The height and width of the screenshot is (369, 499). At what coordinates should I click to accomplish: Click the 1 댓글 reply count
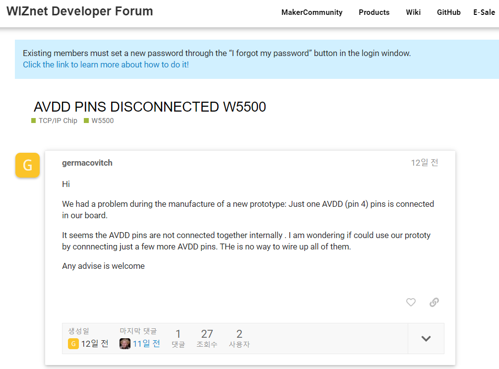[x=178, y=338]
